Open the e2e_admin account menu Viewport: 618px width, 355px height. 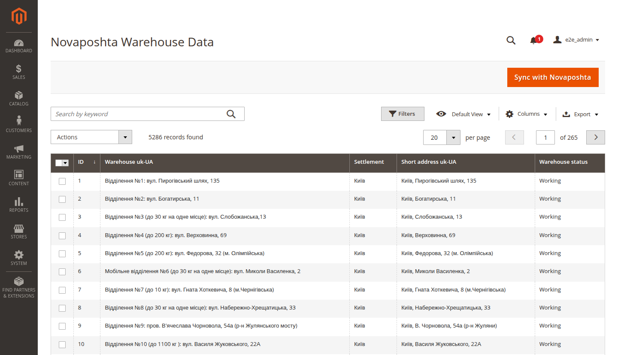click(576, 40)
